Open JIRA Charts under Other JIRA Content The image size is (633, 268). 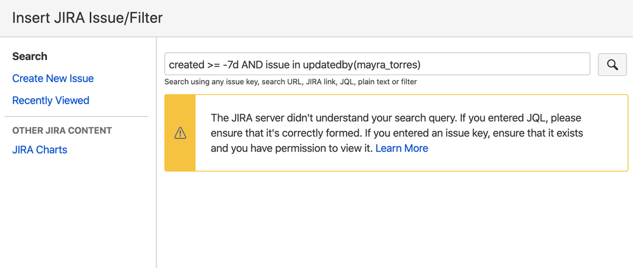39,150
